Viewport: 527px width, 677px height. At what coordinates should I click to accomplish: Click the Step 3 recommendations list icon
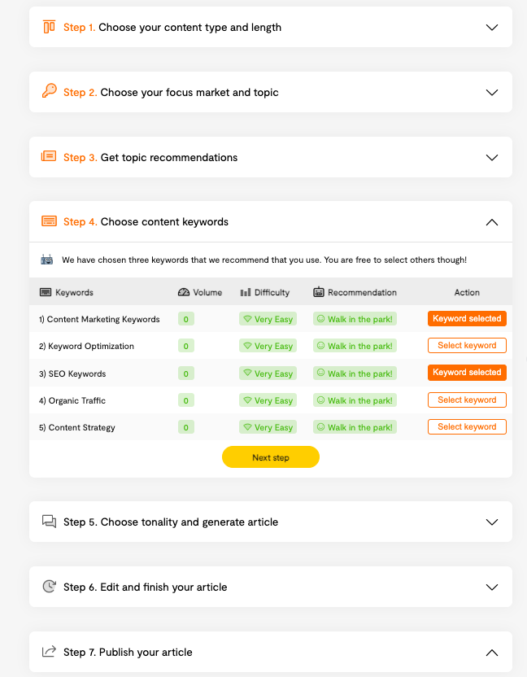[x=49, y=156]
